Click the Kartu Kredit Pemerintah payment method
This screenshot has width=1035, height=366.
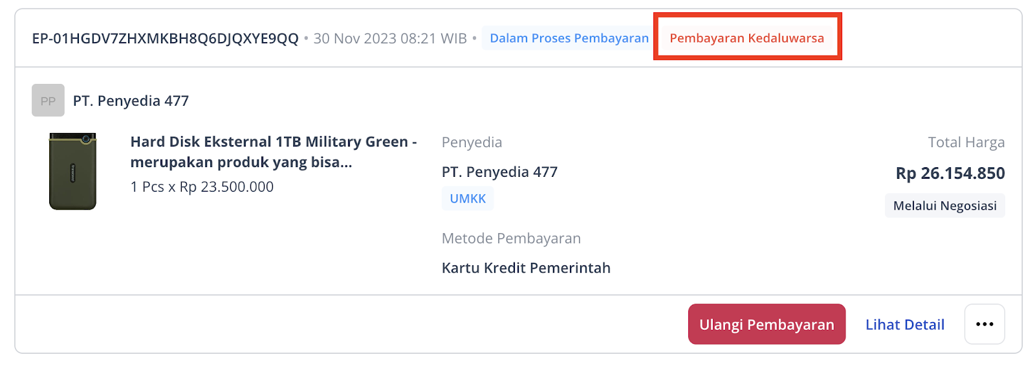(x=526, y=268)
